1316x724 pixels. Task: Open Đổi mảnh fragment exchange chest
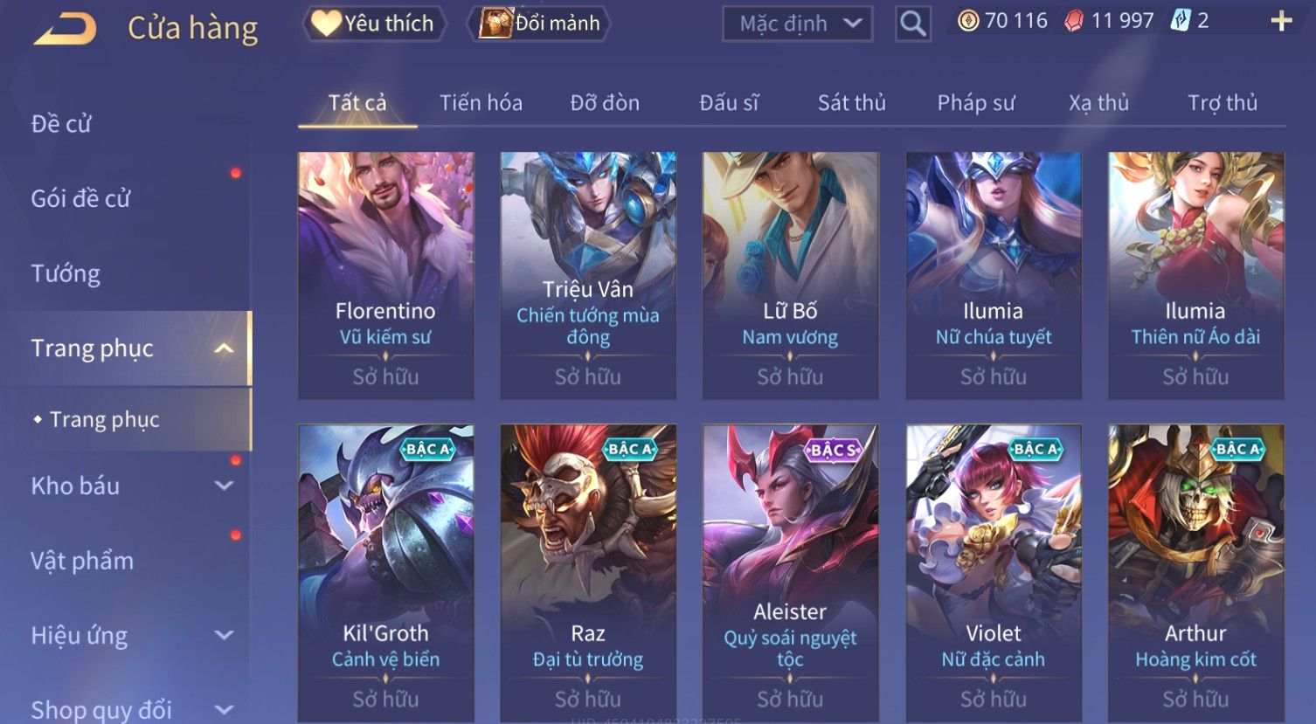(540, 24)
